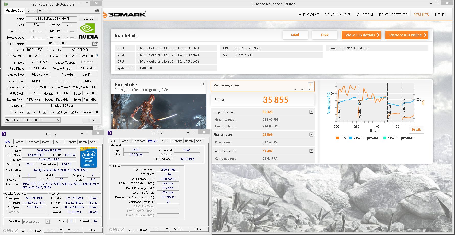Click Validate button in CPU-Z CPU window
Viewport: 455px width, 235px height.
(73, 230)
